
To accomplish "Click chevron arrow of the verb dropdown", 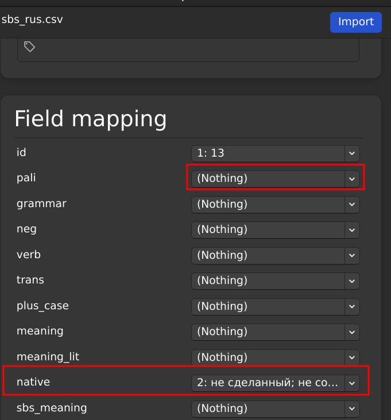I will 352,255.
